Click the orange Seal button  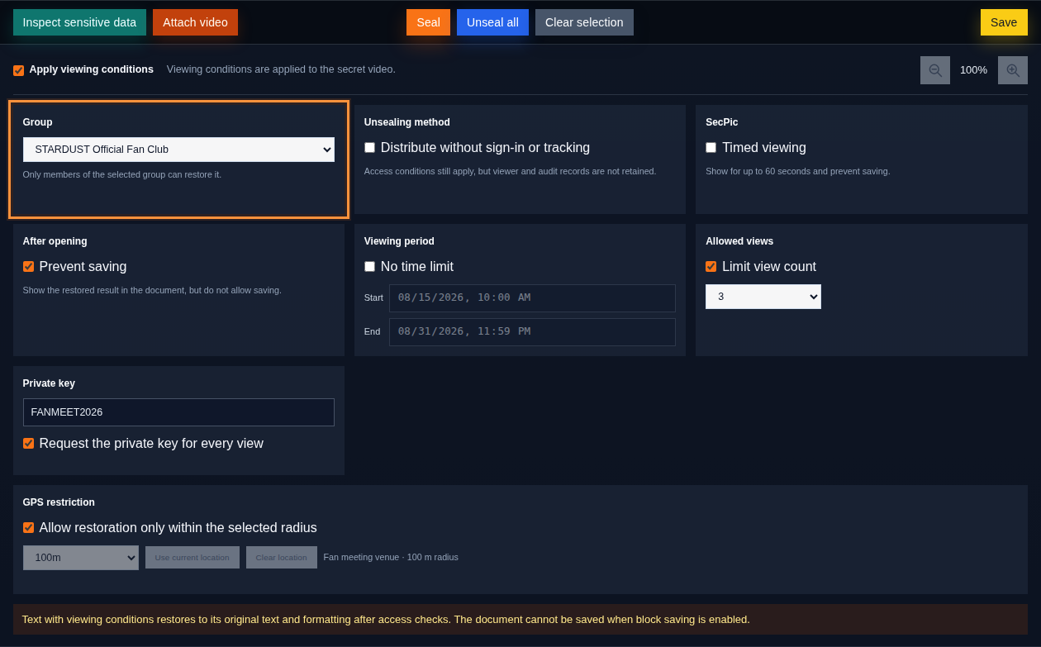pos(428,22)
